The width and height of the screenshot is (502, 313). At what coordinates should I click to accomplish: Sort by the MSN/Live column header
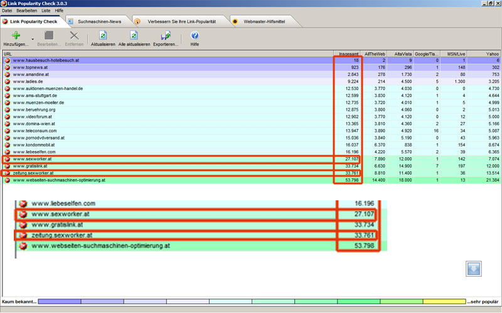[x=453, y=54]
